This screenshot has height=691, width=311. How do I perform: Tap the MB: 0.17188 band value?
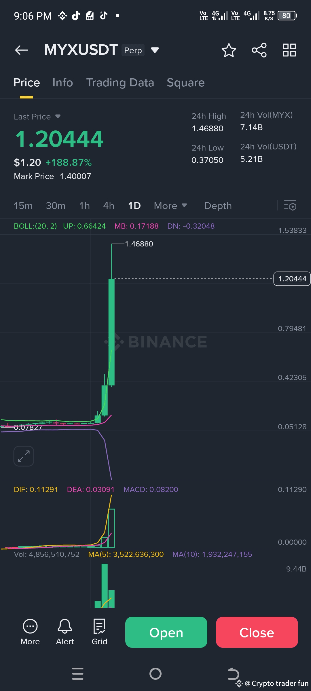[x=136, y=226]
